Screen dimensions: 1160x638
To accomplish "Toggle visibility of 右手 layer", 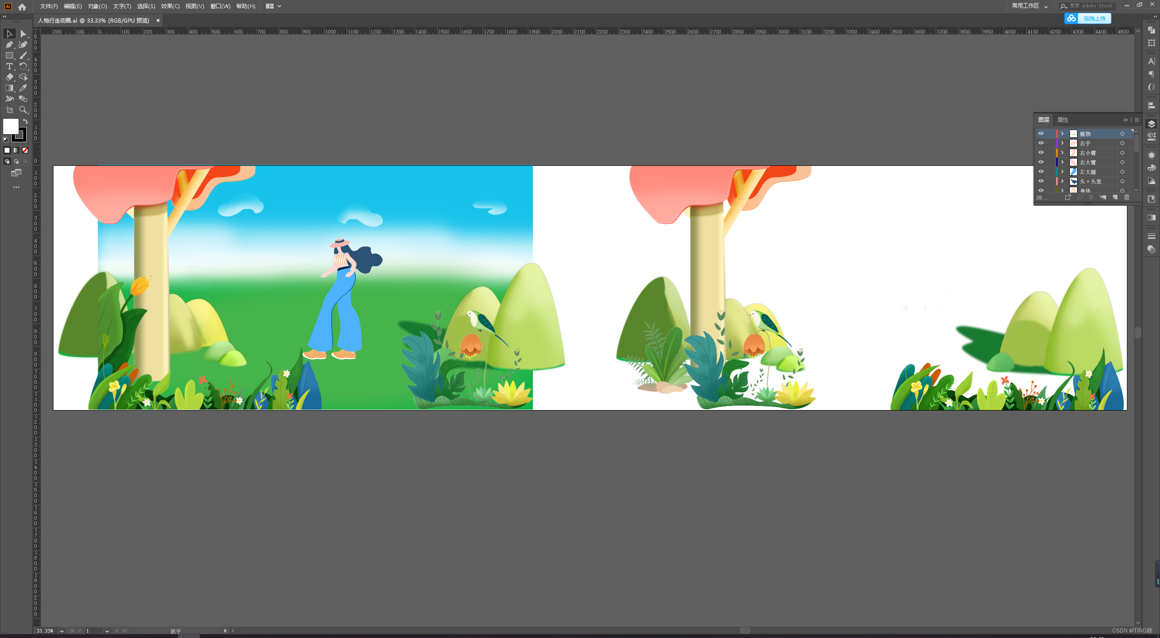I will pos(1041,143).
